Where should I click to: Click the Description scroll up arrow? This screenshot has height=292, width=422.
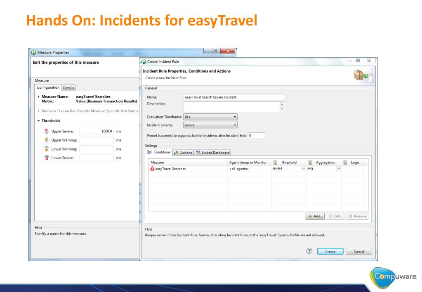[282, 104]
